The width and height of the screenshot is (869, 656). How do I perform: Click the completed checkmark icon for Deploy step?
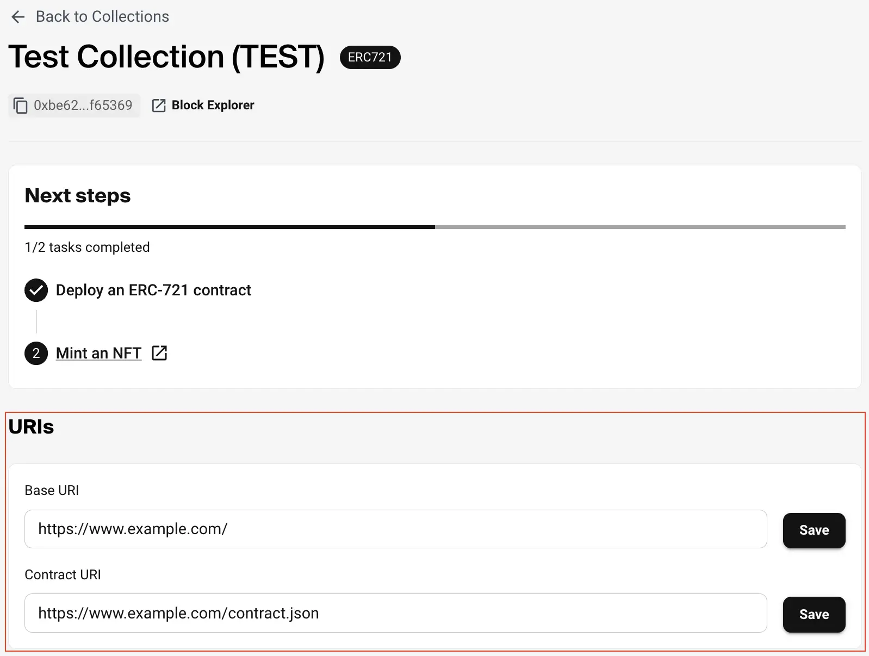pyautogui.click(x=36, y=290)
